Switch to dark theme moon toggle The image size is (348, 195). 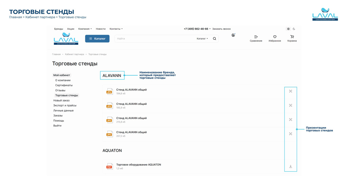click(x=294, y=29)
